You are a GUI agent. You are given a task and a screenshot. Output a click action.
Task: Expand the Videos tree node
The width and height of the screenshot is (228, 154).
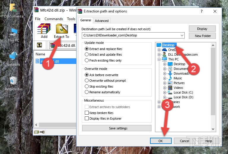pyautogui.click(x=165, y=88)
